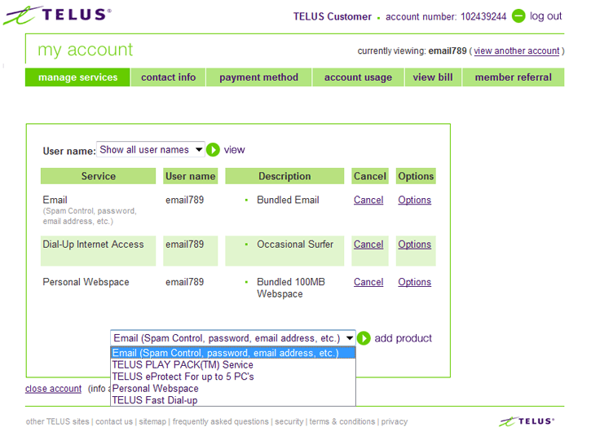Open Options for Occasional Surfer row
Viewport: 591px width, 445px height.
click(414, 245)
